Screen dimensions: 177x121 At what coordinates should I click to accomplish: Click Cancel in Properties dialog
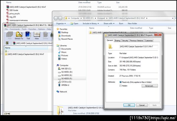(x=142, y=105)
